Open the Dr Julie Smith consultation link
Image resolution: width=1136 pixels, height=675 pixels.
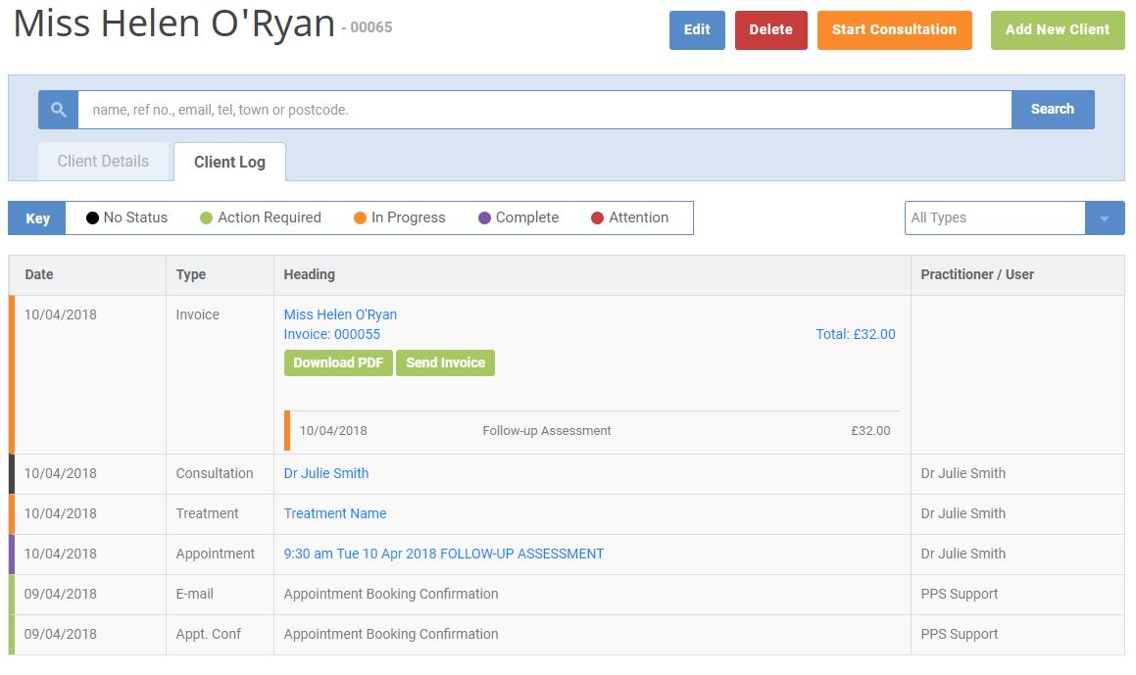click(326, 473)
